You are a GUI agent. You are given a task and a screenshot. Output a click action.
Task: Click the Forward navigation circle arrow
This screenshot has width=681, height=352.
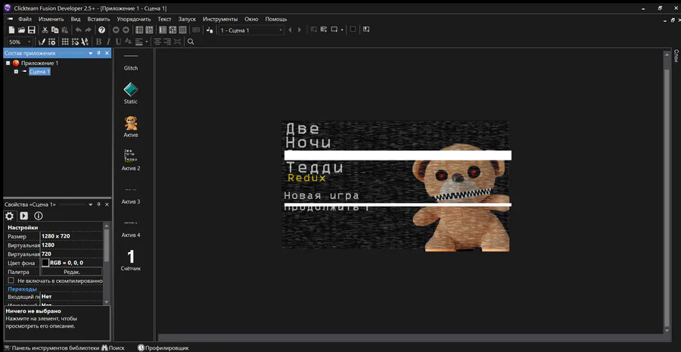(126, 30)
